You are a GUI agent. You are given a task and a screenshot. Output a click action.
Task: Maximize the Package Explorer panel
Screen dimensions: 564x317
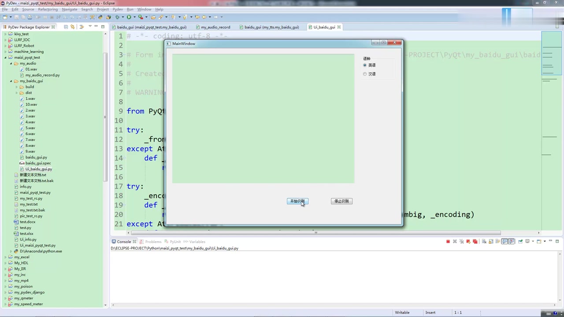tap(103, 26)
